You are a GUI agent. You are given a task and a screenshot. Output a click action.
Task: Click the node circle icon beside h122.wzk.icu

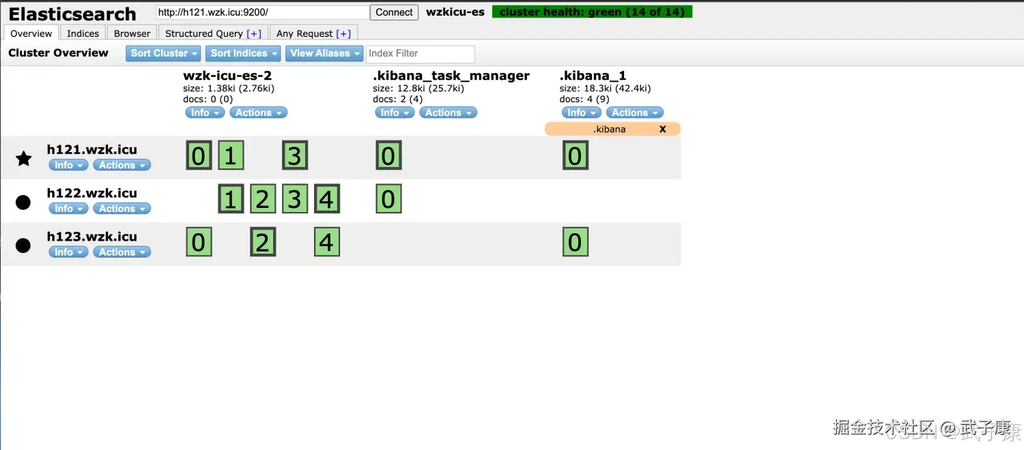[23, 202]
